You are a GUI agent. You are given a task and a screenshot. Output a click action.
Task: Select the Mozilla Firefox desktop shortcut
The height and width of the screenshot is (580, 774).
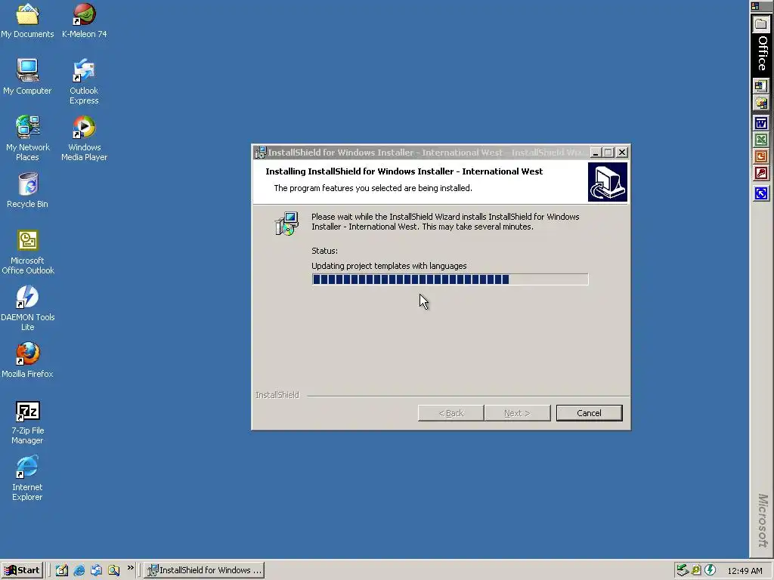pyautogui.click(x=27, y=360)
